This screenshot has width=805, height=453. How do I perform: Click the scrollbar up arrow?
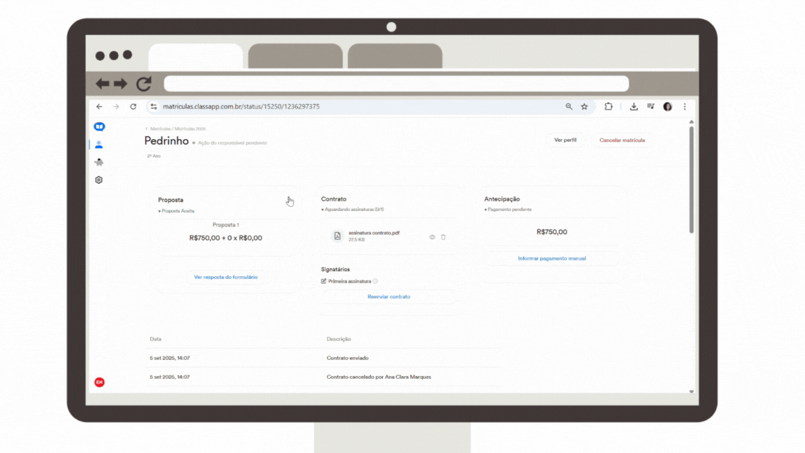pos(692,122)
